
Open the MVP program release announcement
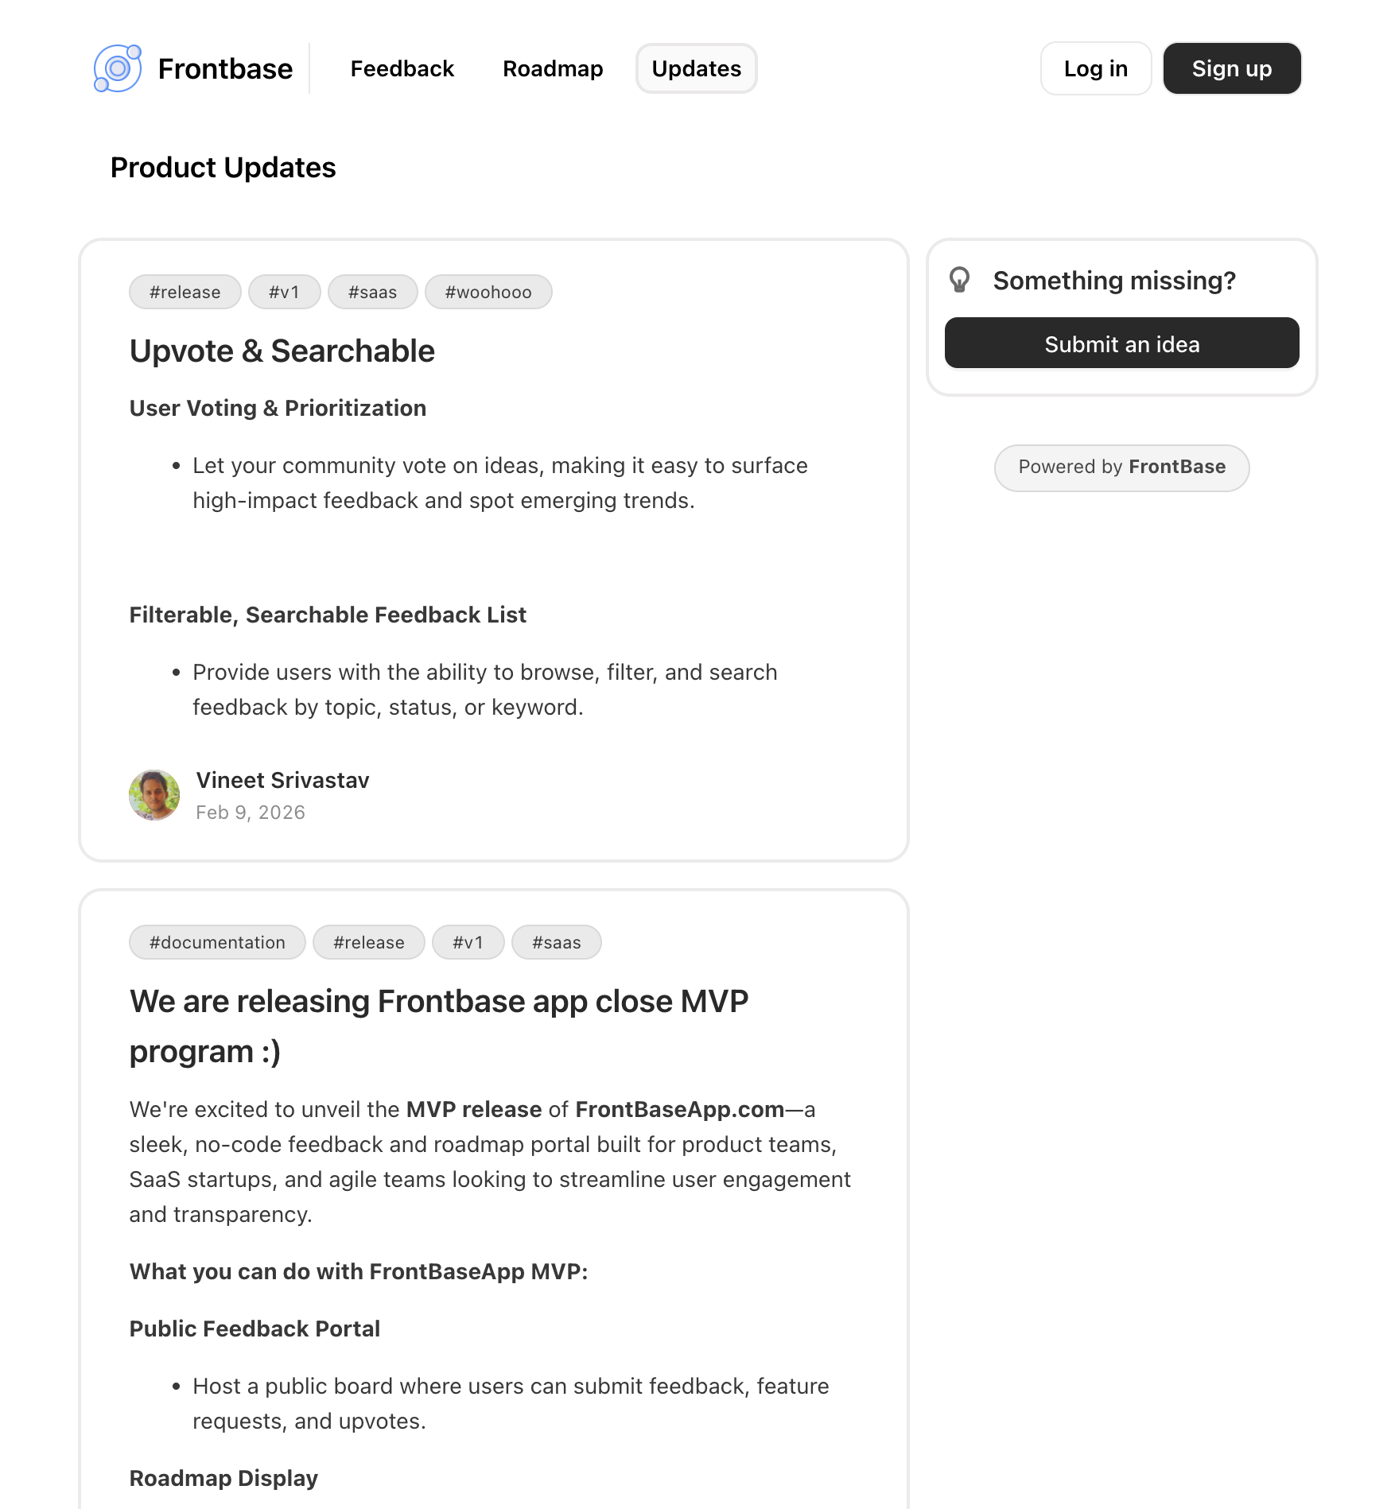pyautogui.click(x=438, y=1026)
